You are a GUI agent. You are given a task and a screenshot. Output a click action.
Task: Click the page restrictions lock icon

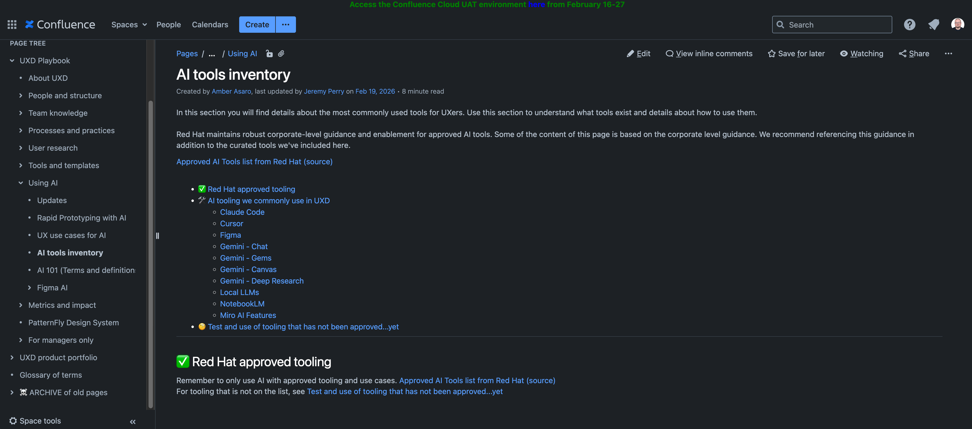(269, 53)
